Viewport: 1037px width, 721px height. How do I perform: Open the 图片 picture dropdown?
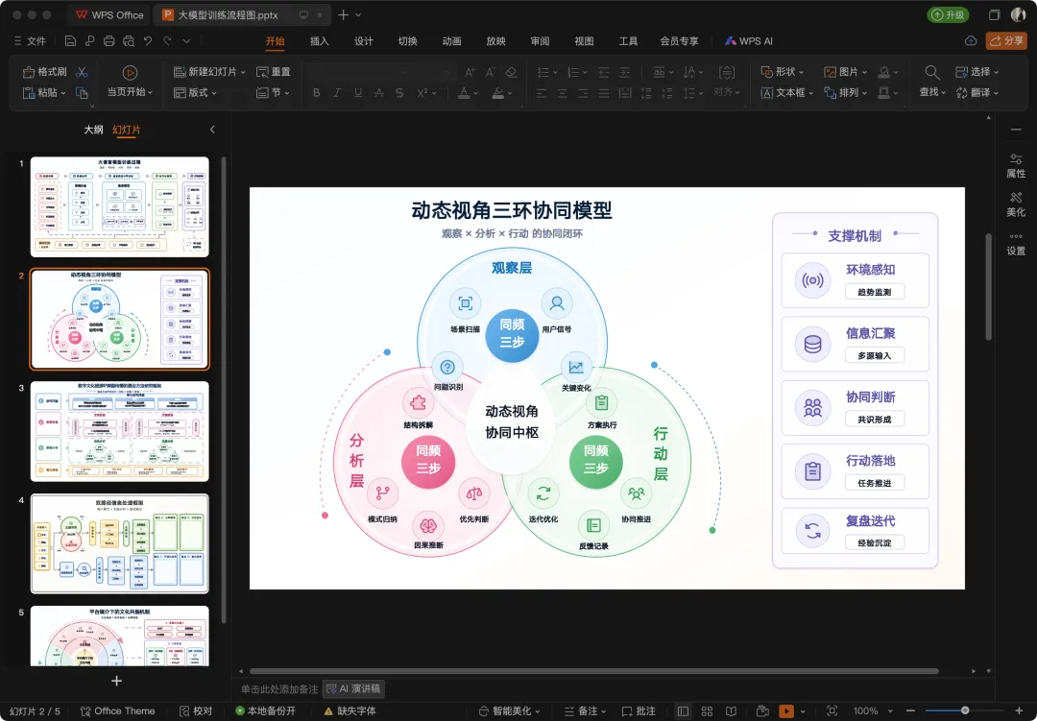tap(845, 72)
